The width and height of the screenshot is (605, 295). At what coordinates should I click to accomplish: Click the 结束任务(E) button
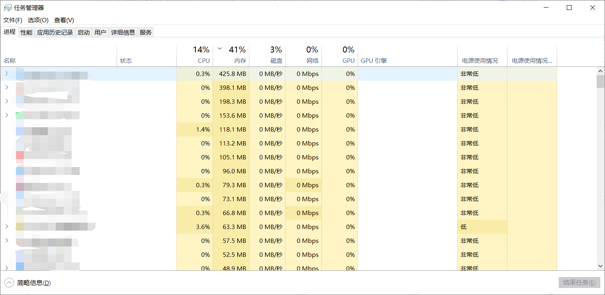580,282
